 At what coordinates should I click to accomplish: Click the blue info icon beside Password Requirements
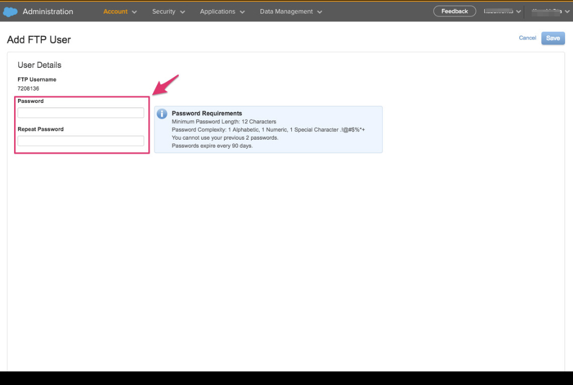click(162, 114)
